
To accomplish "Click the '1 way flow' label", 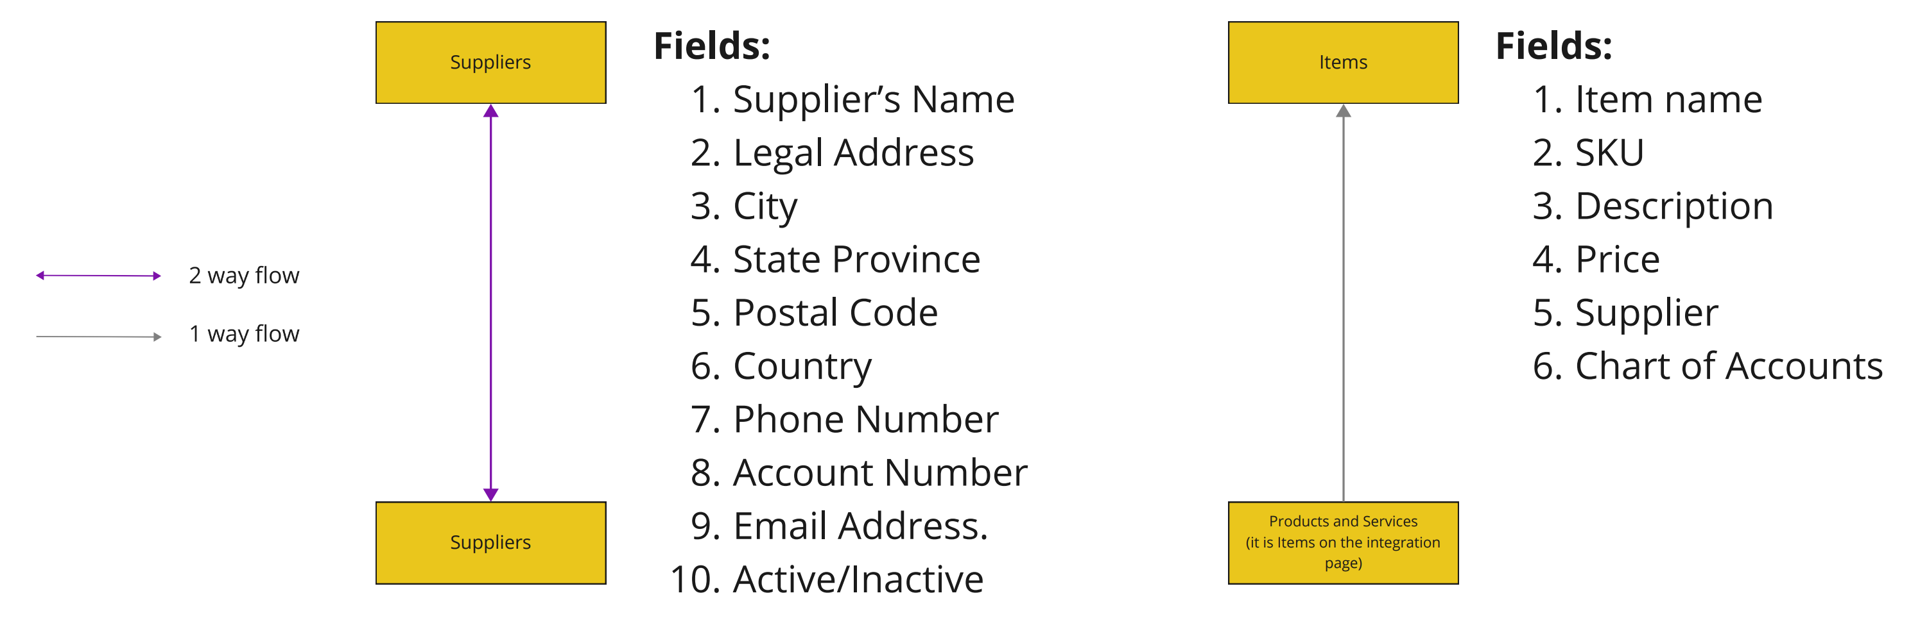I will click(x=244, y=333).
